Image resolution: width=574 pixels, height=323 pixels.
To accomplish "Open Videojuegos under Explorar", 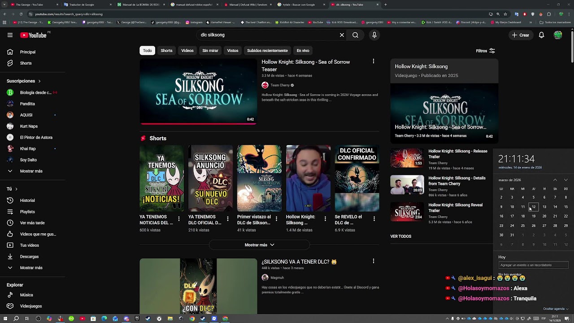I will point(30,306).
